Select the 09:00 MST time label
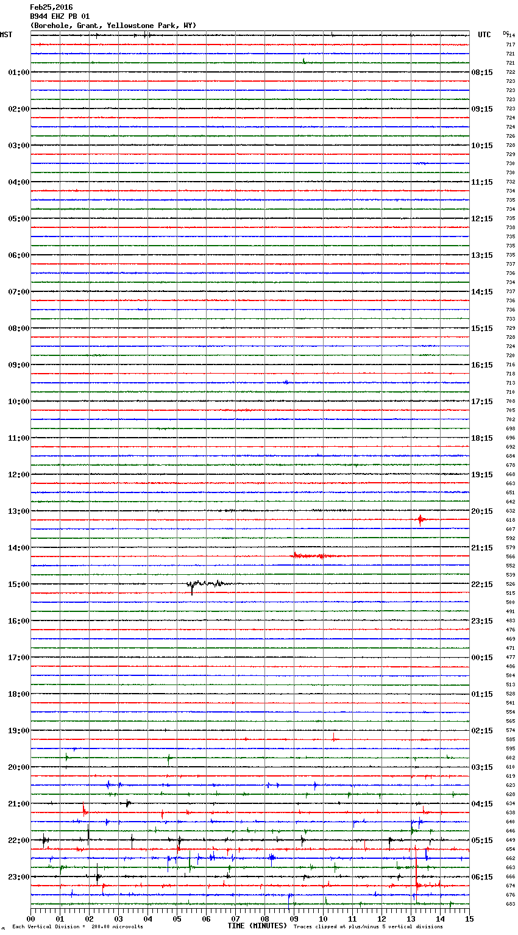Viewport: 518px width, 935px height. coord(19,365)
